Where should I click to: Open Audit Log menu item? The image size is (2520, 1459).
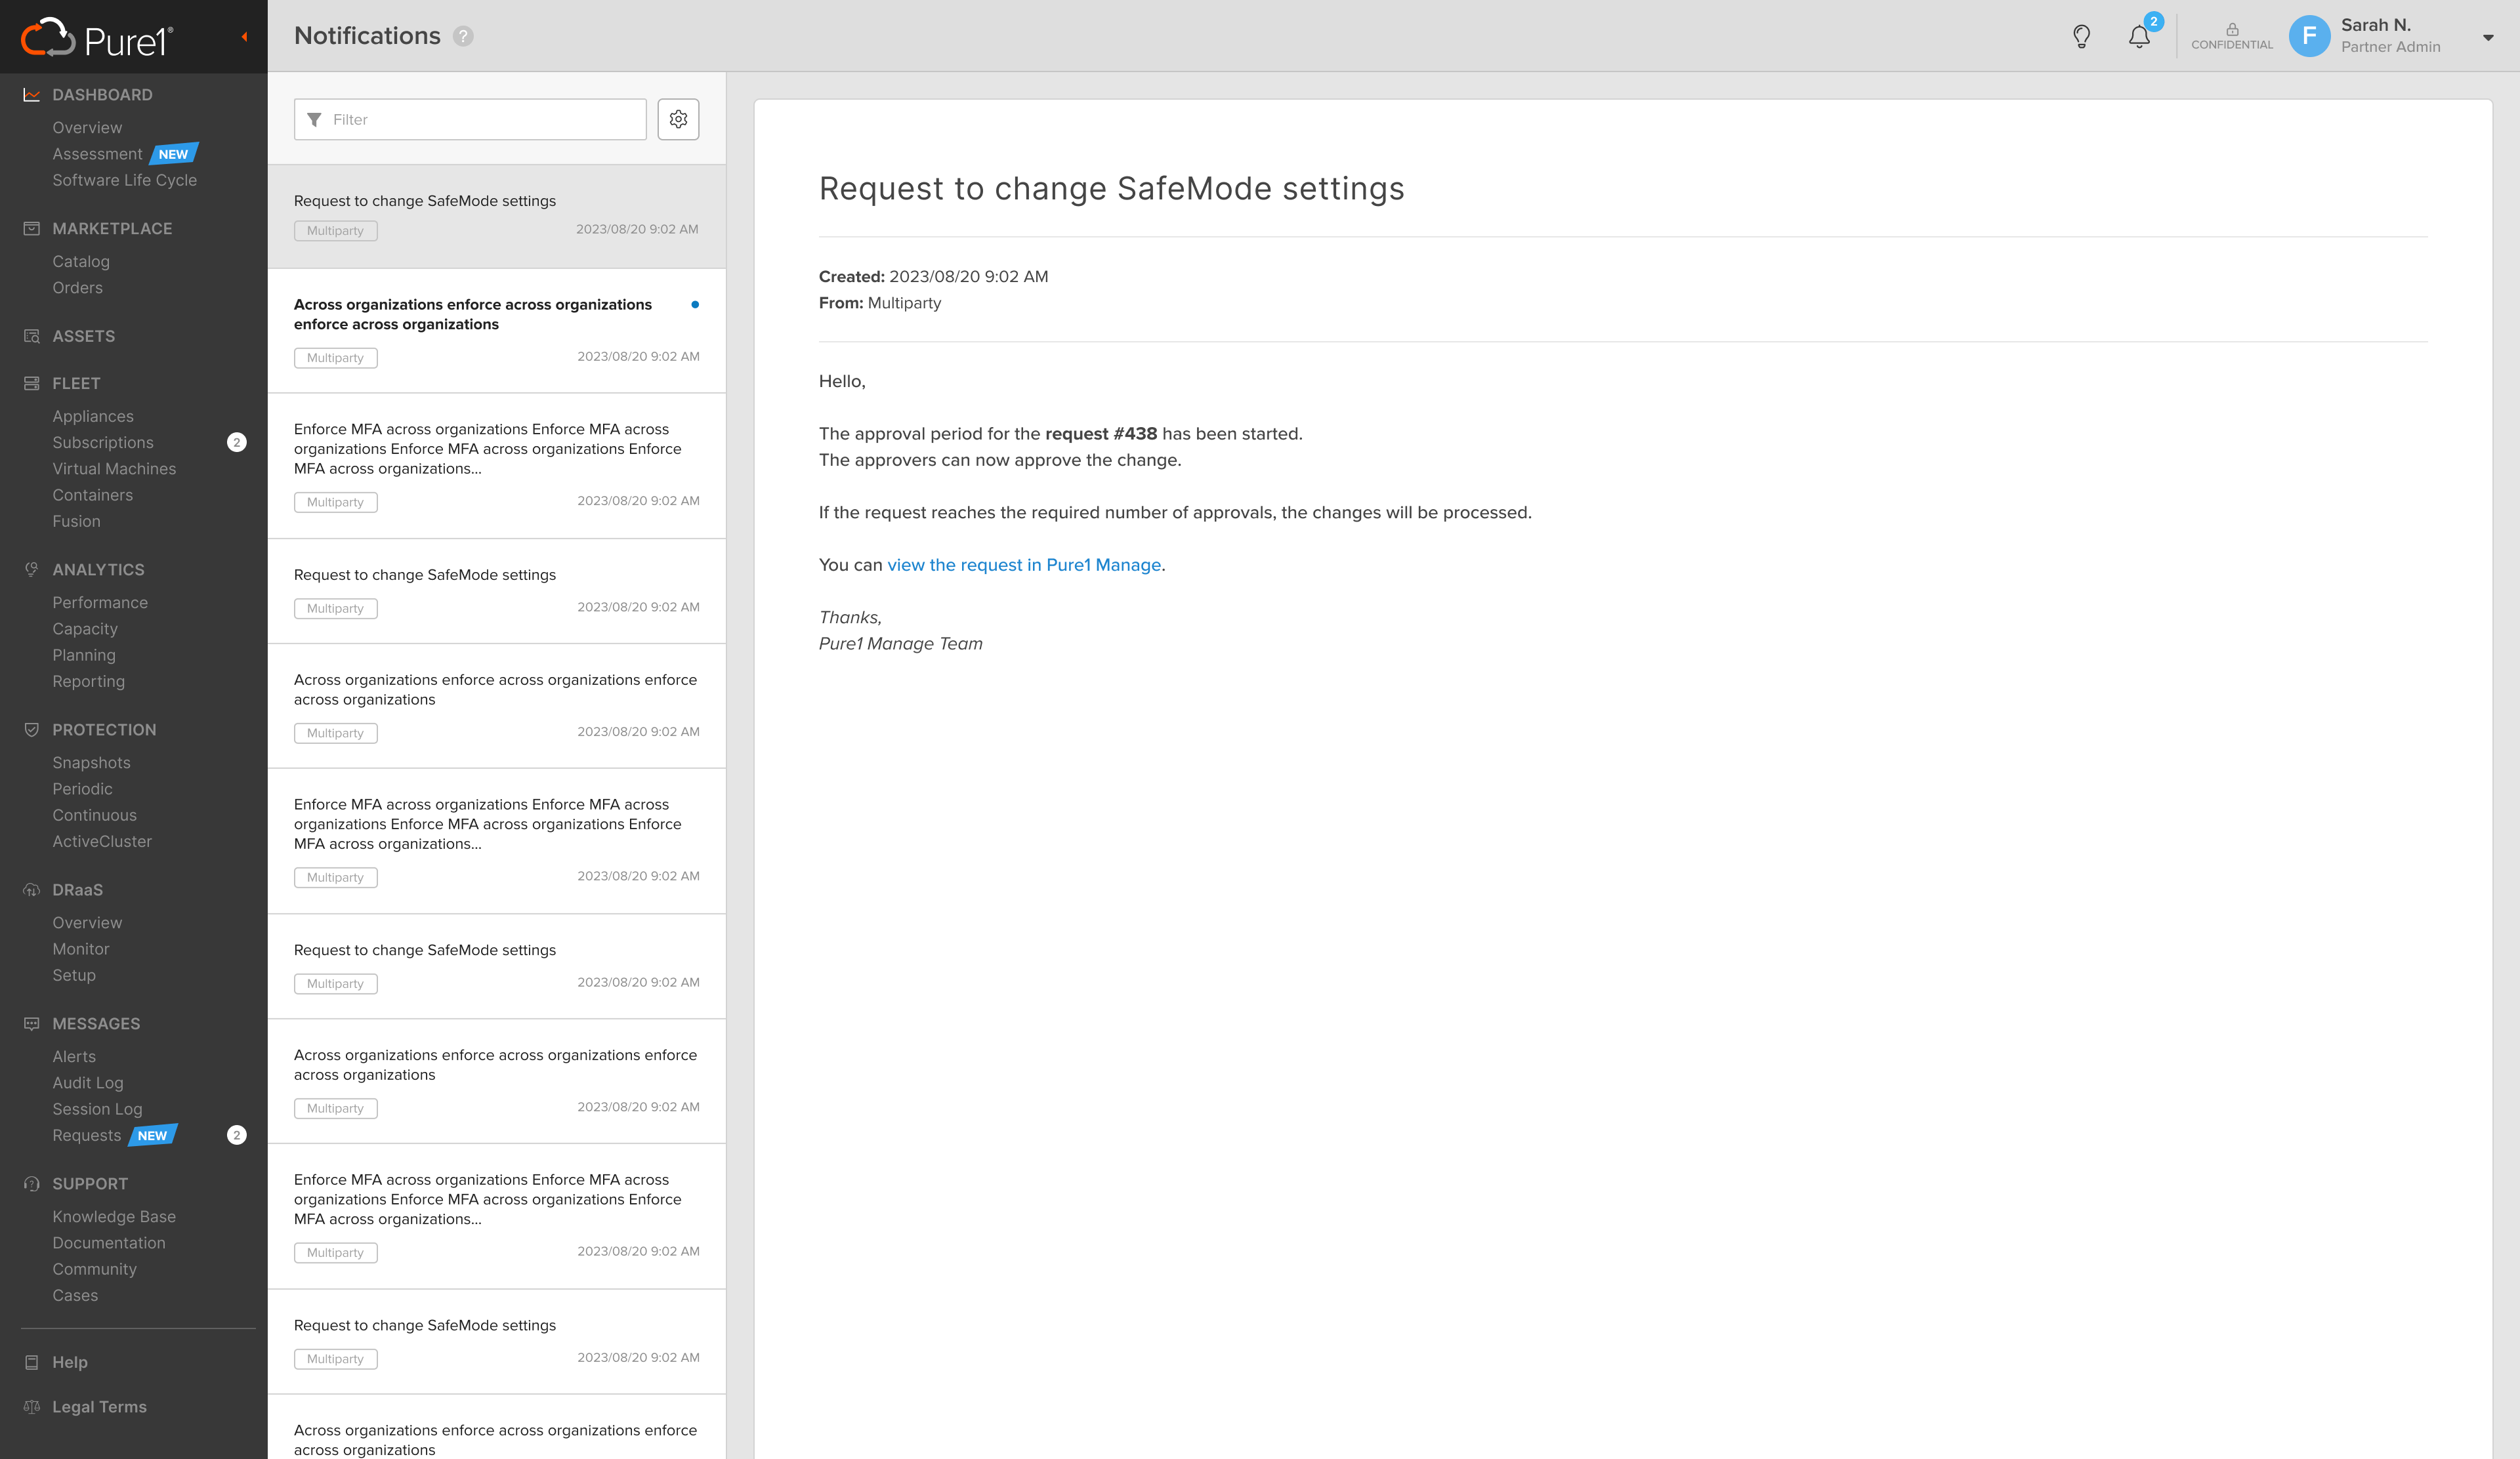pos(88,1082)
